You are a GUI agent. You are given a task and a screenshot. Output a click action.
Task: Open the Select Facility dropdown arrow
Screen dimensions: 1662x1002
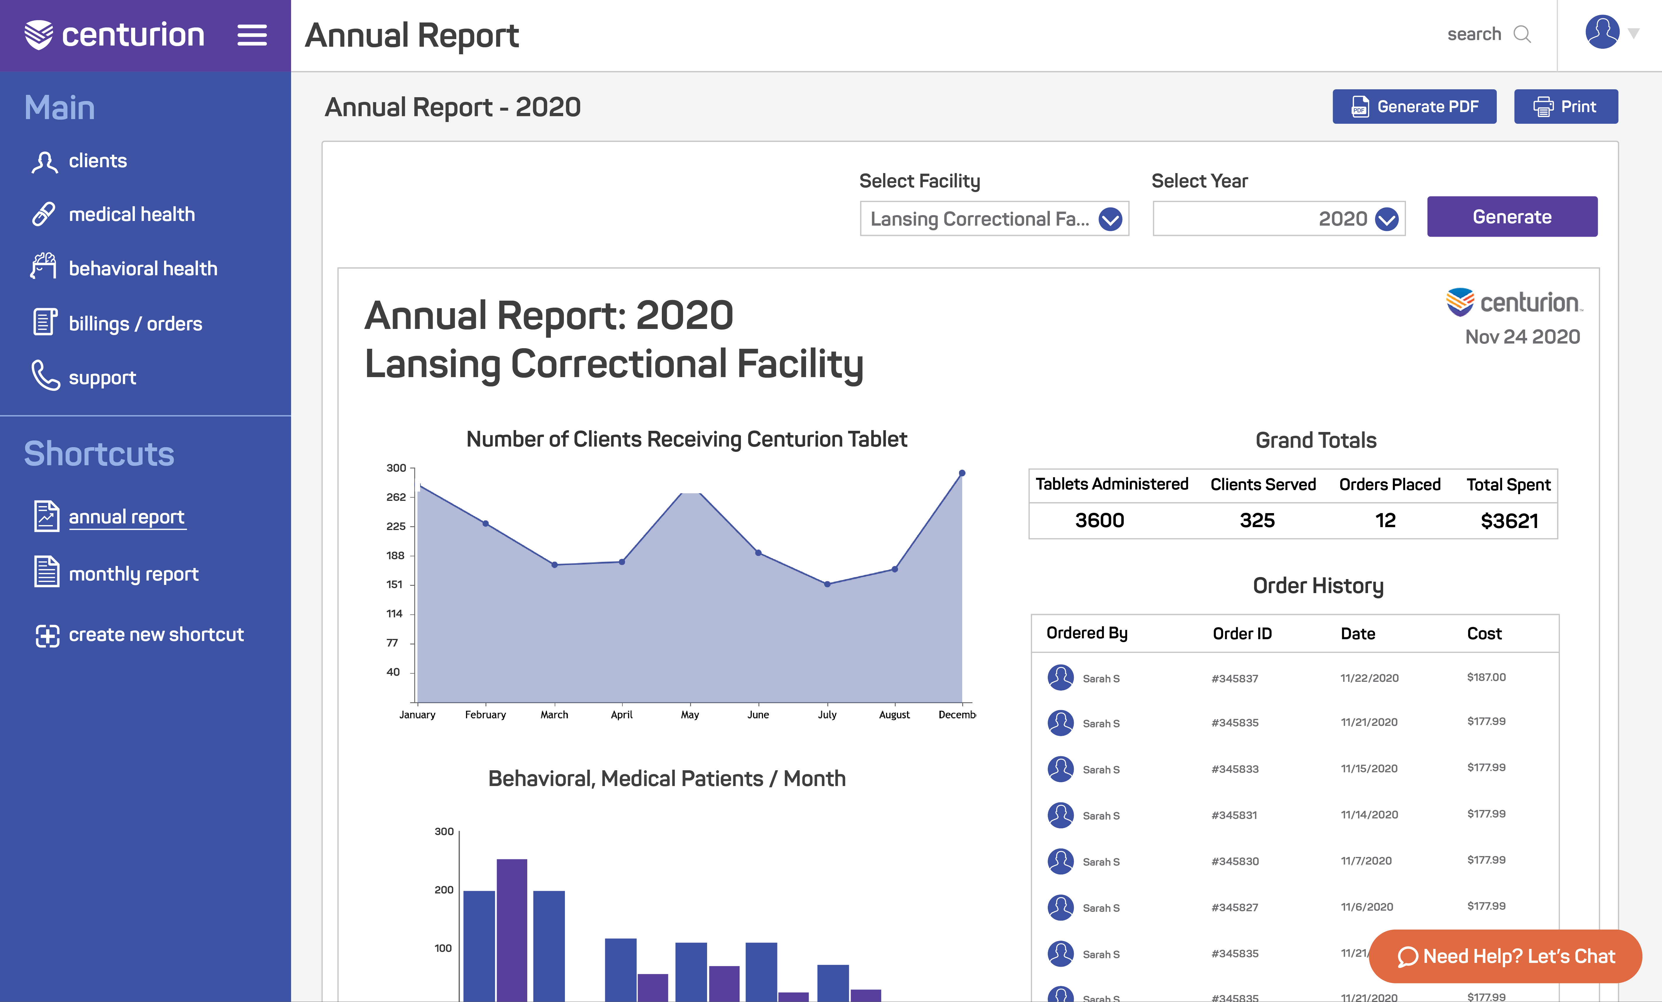pyautogui.click(x=1110, y=219)
